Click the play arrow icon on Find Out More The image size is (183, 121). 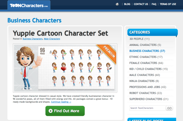click(51, 111)
